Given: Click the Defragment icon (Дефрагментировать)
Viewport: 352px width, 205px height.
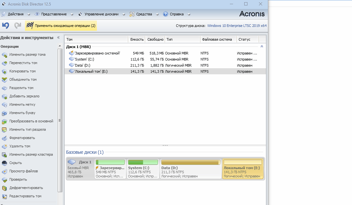Looking at the screenshot, I should tap(4, 188).
